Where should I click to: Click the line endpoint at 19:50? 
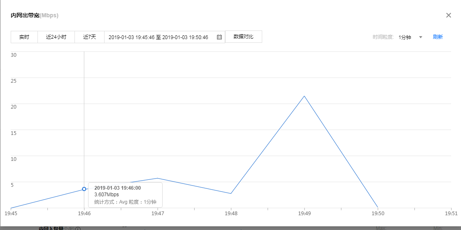click(377, 207)
